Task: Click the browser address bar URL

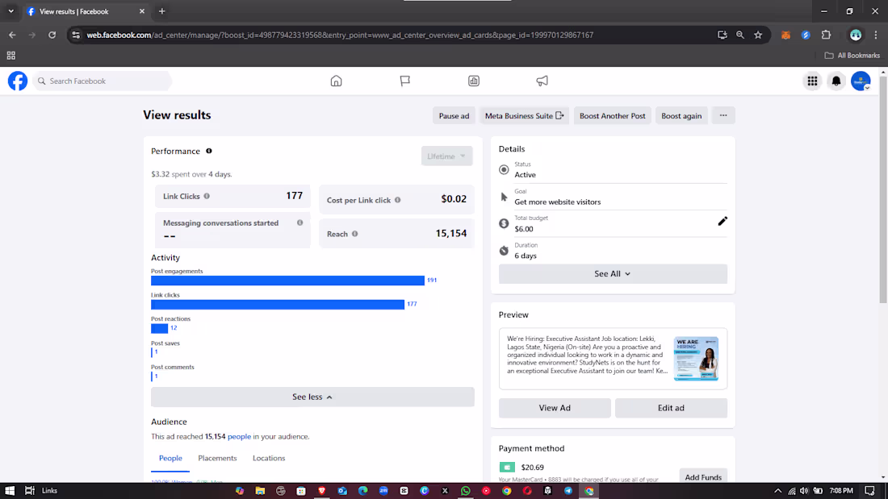Action: (340, 35)
